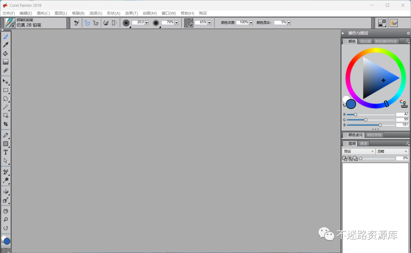Close the 图层 panel tab box

pyautogui.click(x=346, y=144)
